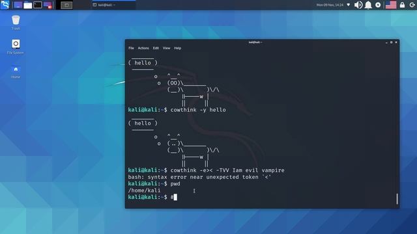
Task: Click the 'pwd' command text
Action: (175, 184)
